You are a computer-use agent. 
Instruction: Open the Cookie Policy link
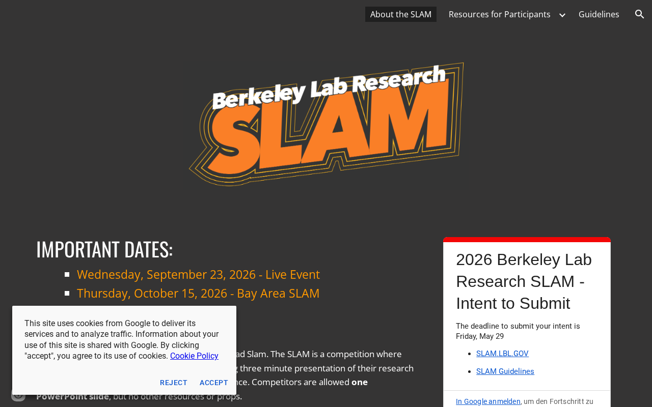(x=194, y=356)
